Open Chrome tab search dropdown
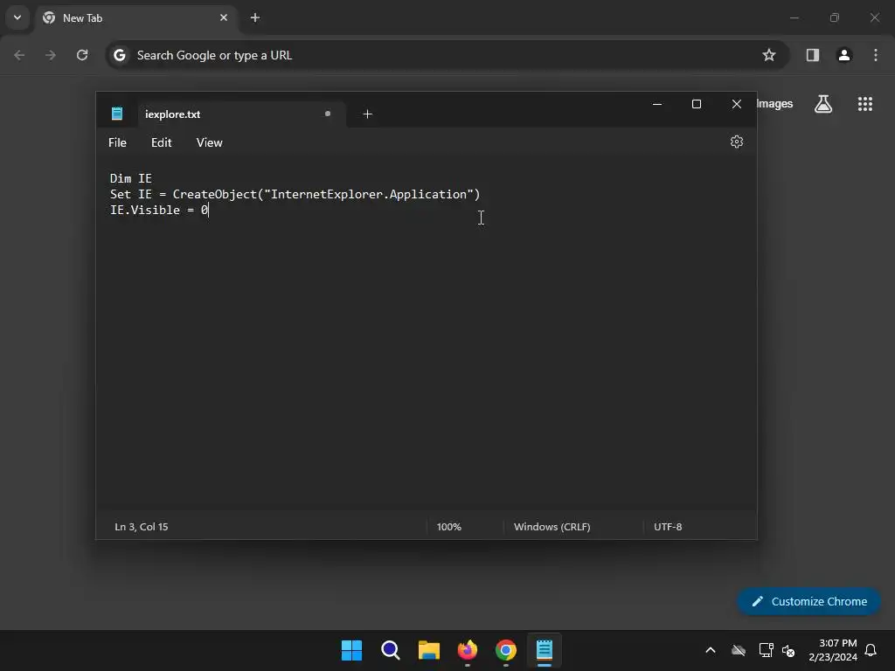This screenshot has height=671, width=895. coord(17,17)
